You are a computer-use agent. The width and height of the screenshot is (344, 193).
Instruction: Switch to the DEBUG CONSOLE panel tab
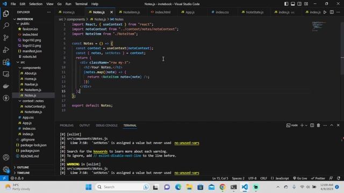pyautogui.click(x=106, y=125)
